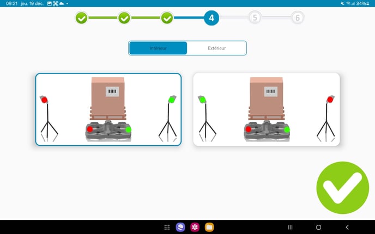
Task: Open the orange My Files folder app
Action: tap(209, 227)
